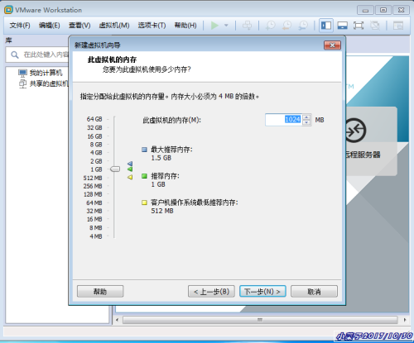414x343 pixels.
Task: Open the 虚拟机(M) menu
Action: pyautogui.click(x=114, y=26)
